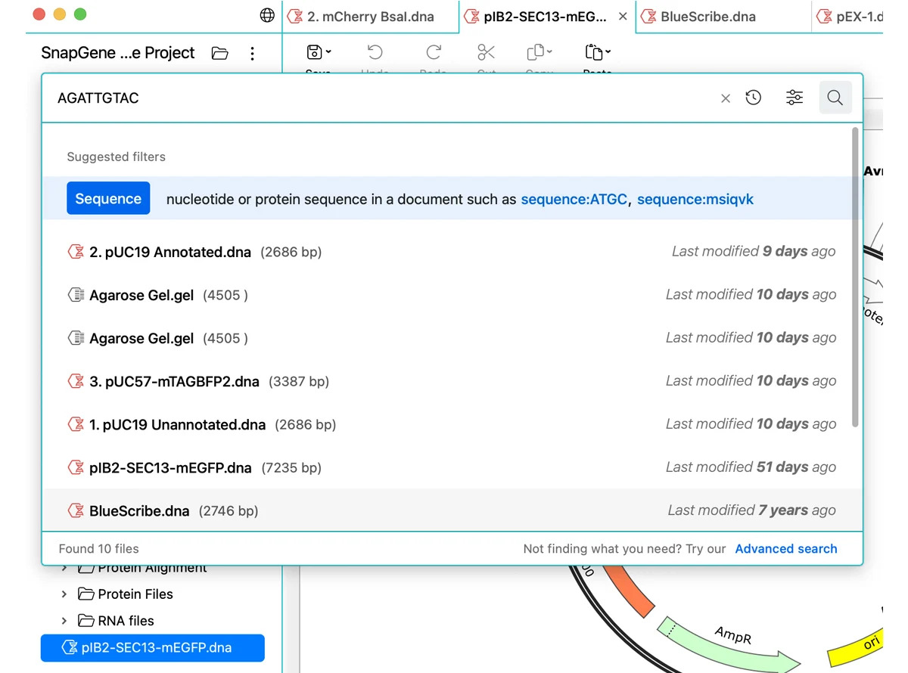Click the Undo arrow icon

click(x=375, y=52)
